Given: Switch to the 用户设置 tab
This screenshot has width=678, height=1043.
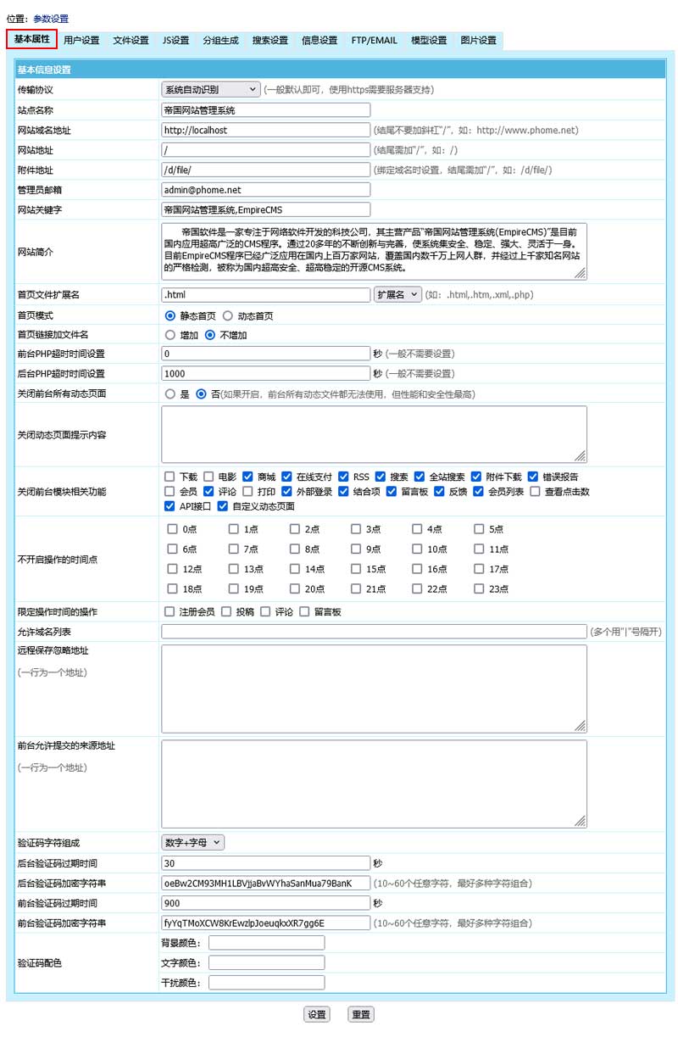Looking at the screenshot, I should point(81,40).
